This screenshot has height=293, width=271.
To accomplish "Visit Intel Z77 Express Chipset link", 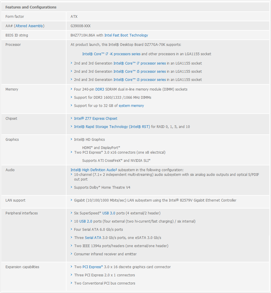I will (96, 119).
